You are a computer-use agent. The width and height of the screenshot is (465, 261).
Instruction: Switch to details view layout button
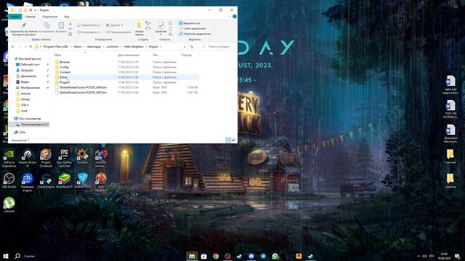[x=228, y=140]
